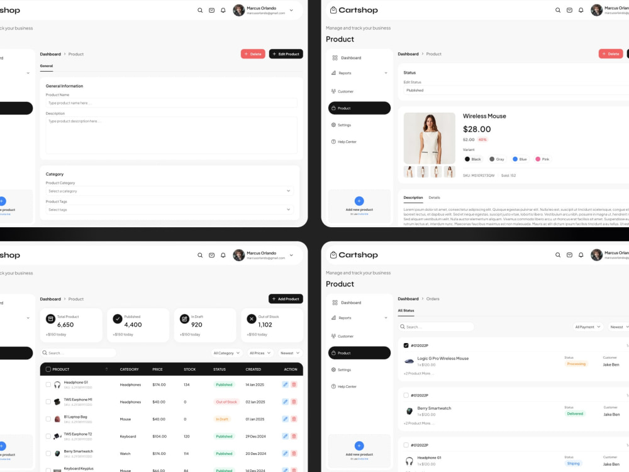Open the Select a category dropdown
629x472 pixels.
(x=170, y=191)
